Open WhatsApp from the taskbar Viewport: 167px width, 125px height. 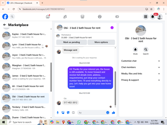pos(79,122)
